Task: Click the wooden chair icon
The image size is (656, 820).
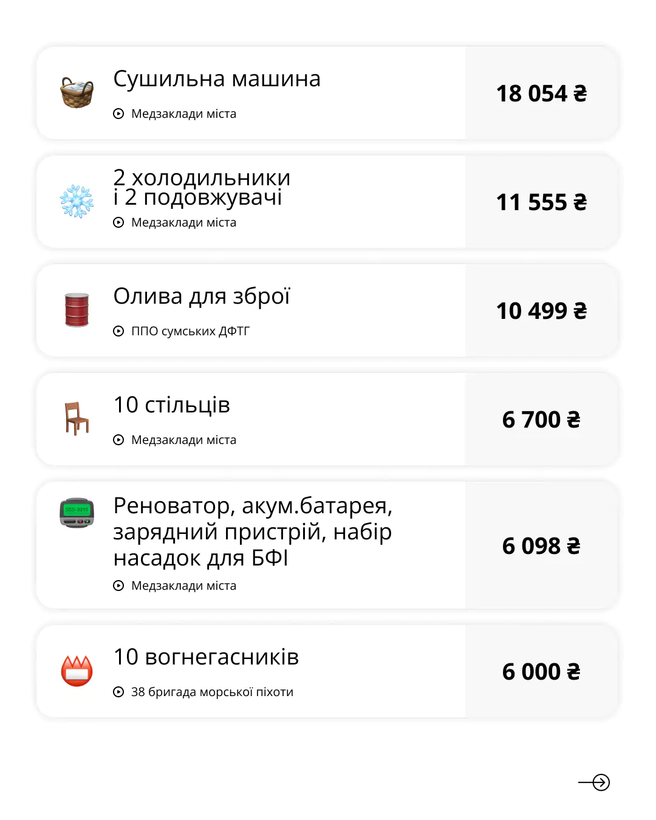Action: click(x=77, y=418)
